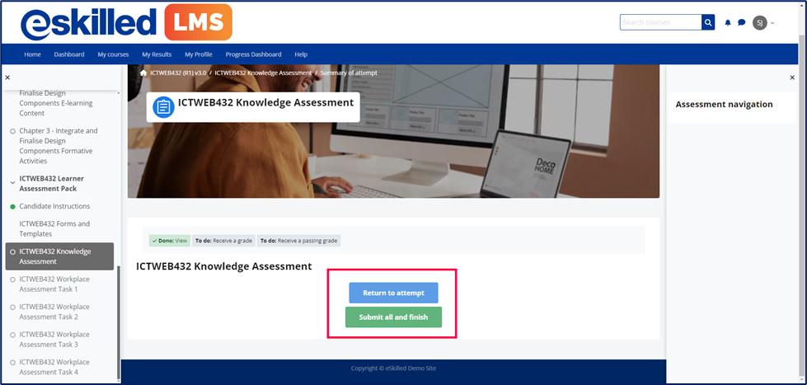
Task: Toggle completion circle for Workplace Assessment Task 1
Action: click(12, 279)
